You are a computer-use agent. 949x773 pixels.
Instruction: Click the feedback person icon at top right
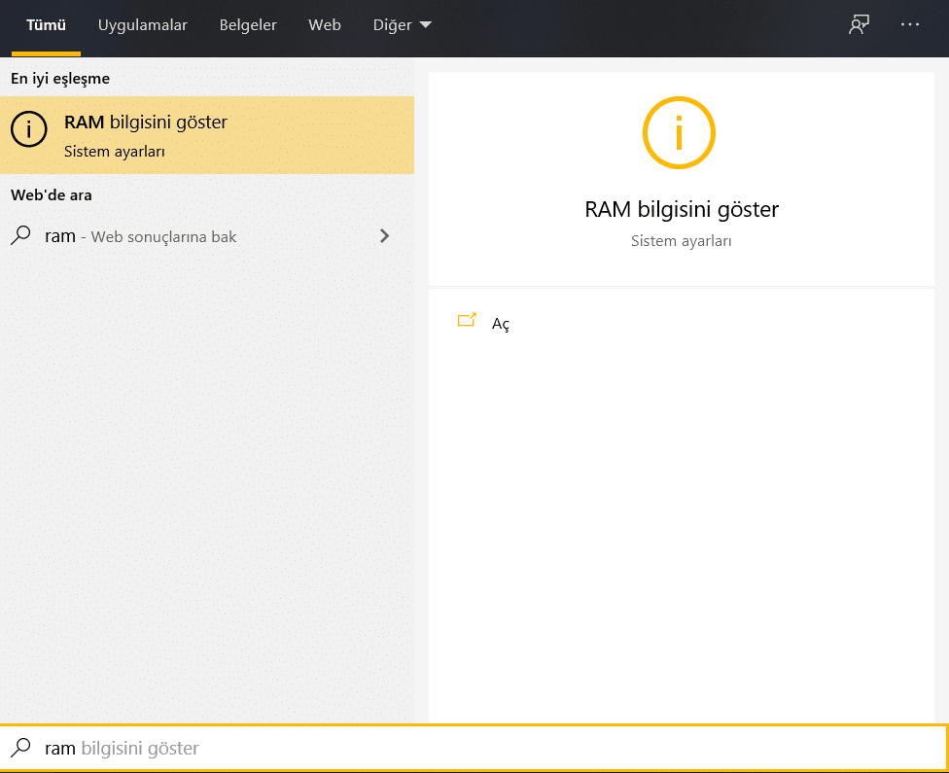click(859, 24)
